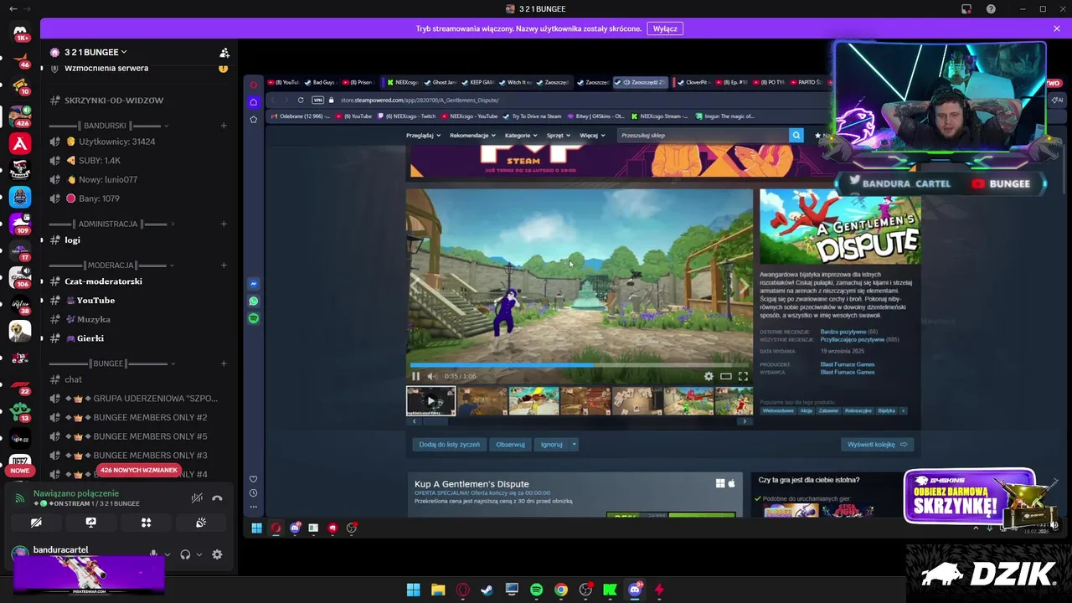
Task: Click the Obserwuj button
Action: pos(510,445)
